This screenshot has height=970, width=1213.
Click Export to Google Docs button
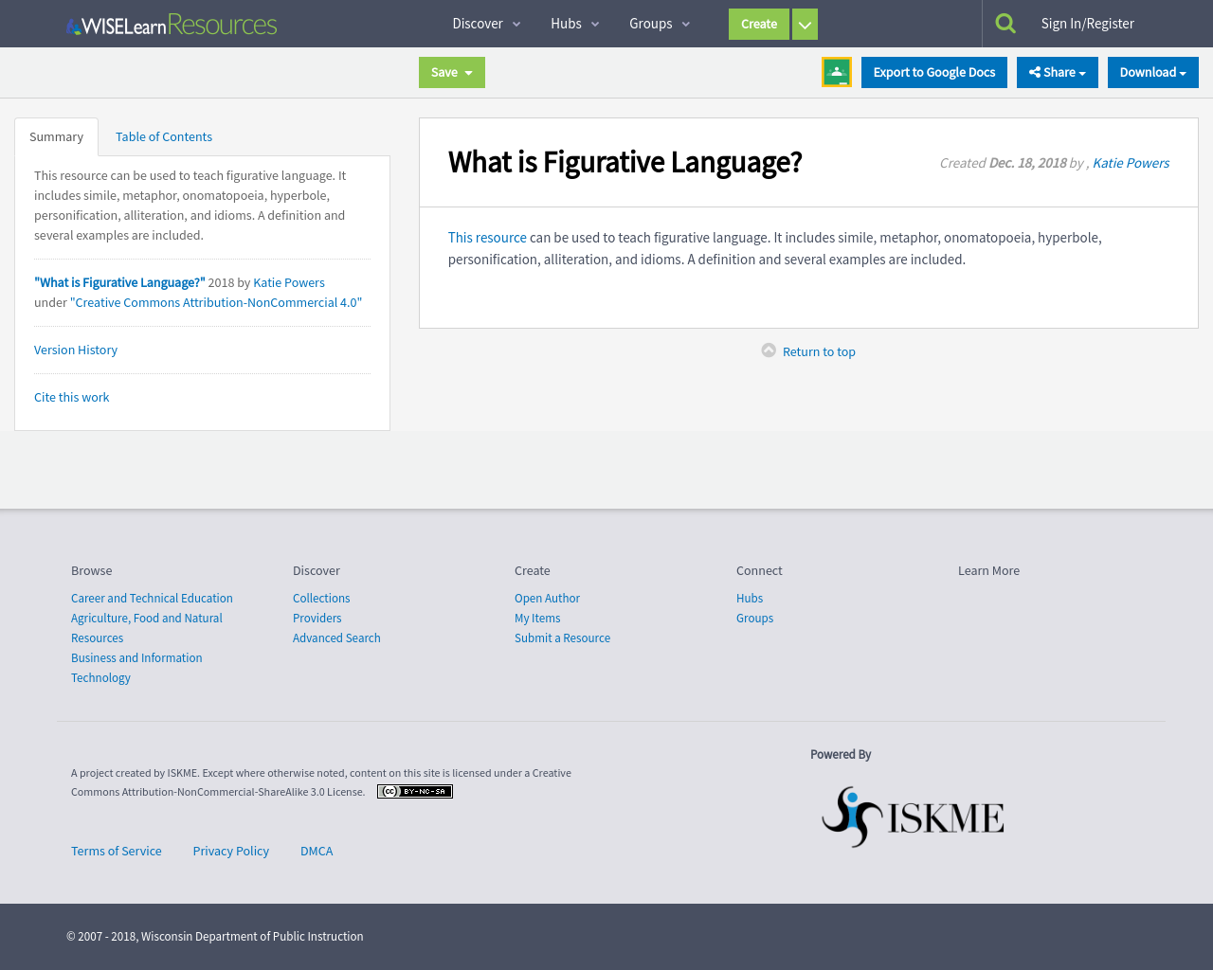point(934,72)
